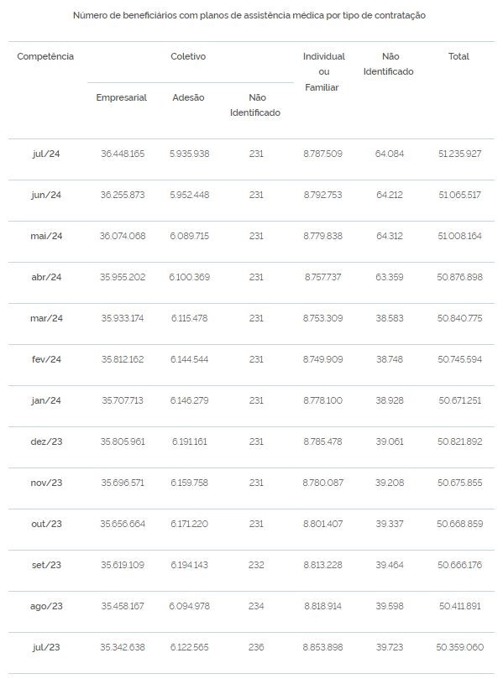Click the set/23 value 232
503x679 pixels.
click(256, 565)
